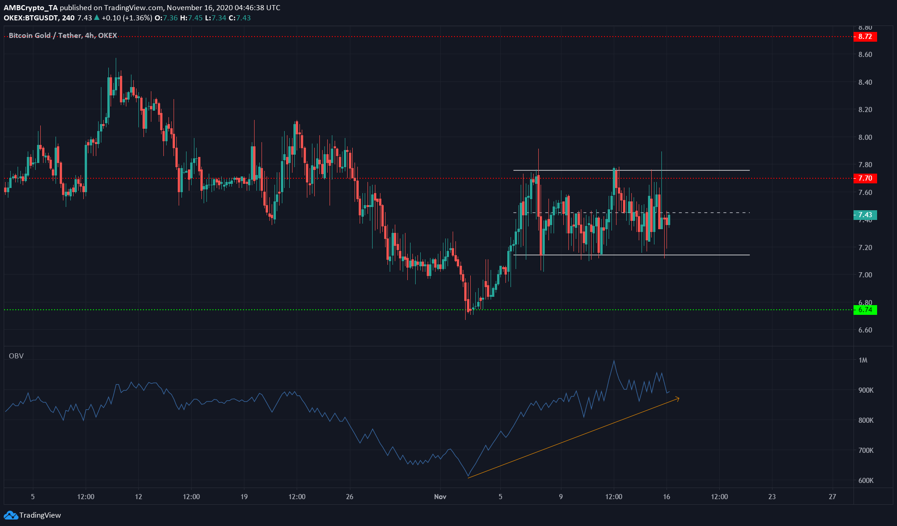Click the 16 date label on time axis
This screenshot has width=897, height=526.
[667, 497]
